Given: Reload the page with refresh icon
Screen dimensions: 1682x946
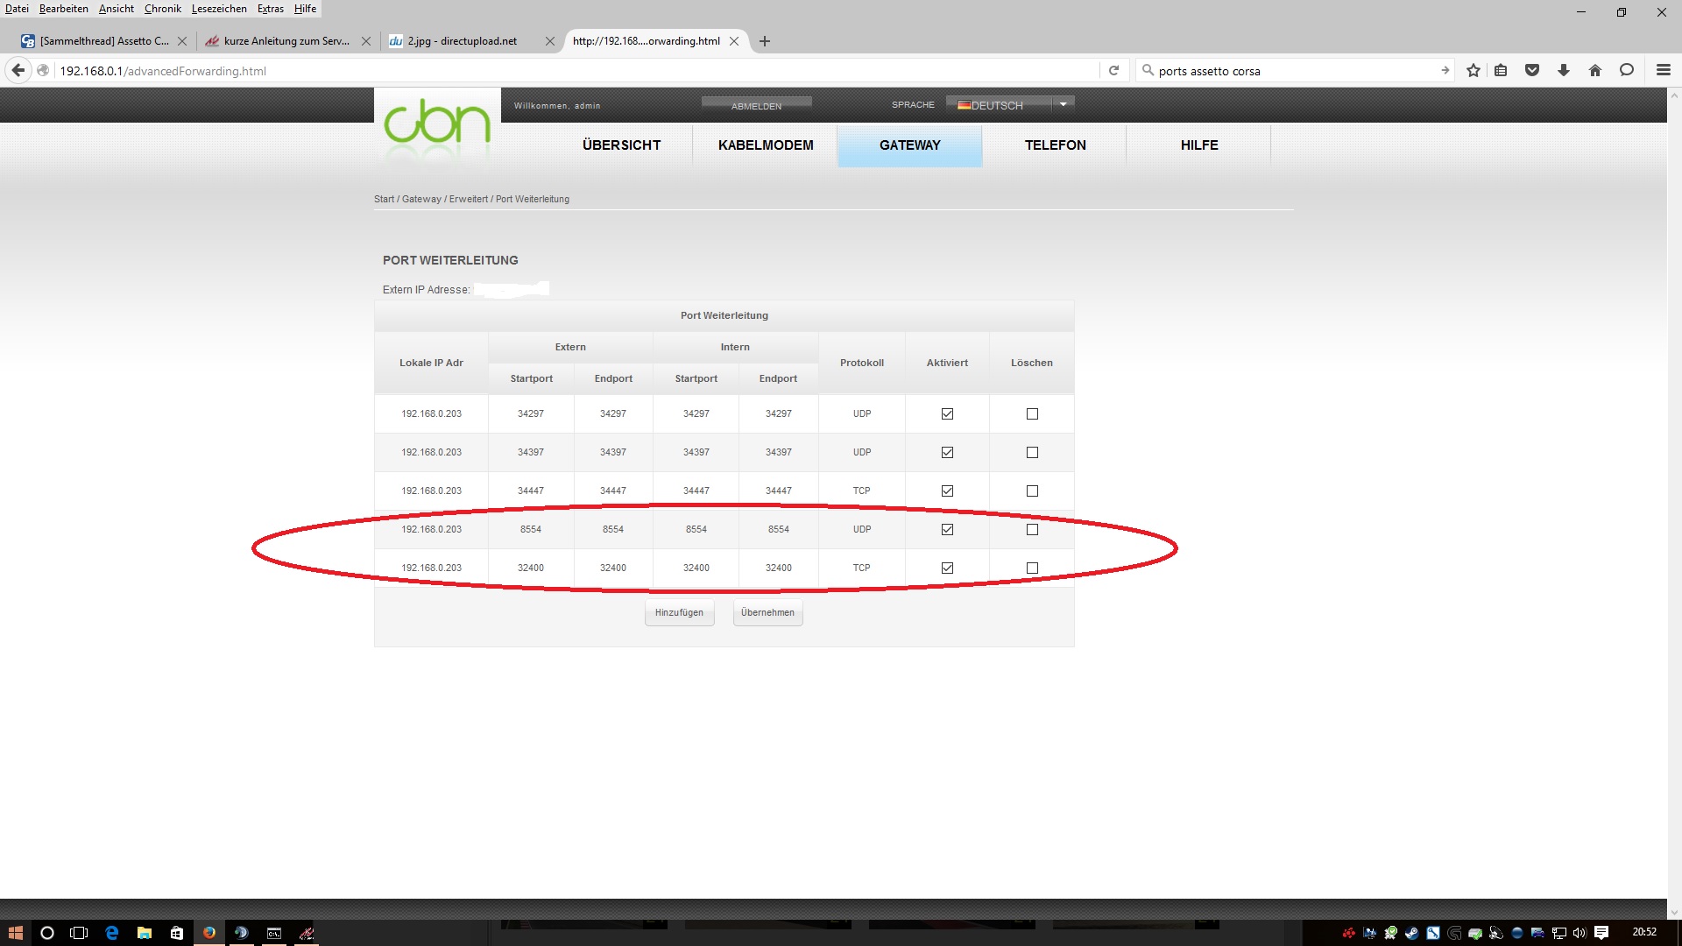Looking at the screenshot, I should [x=1113, y=71].
